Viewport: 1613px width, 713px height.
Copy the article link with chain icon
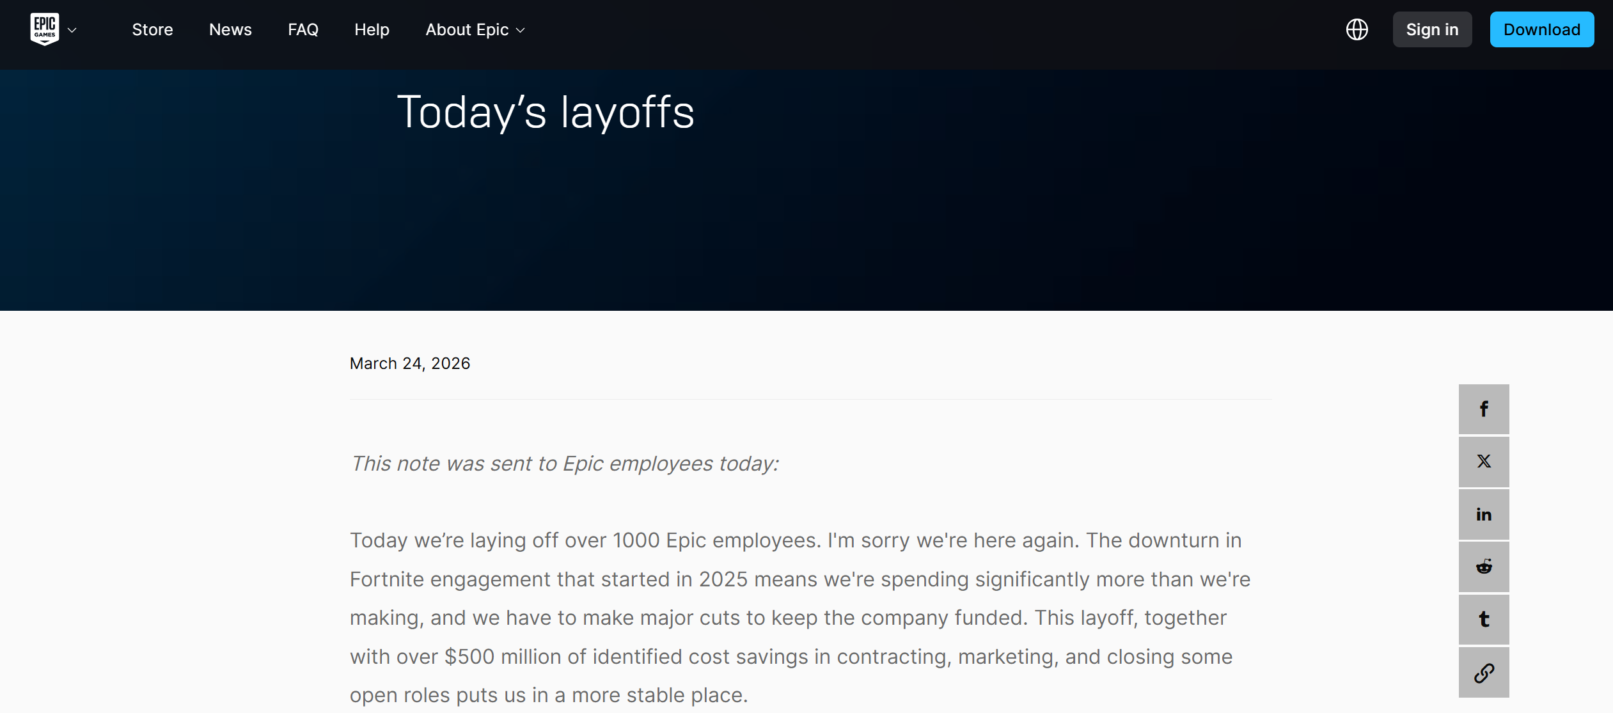(1484, 673)
